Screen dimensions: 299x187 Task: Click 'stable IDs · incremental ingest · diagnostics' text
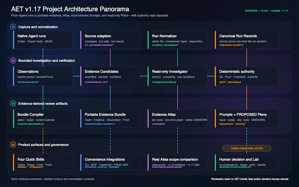[177, 42]
